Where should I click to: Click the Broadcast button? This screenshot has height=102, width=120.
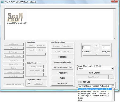click(62, 57)
